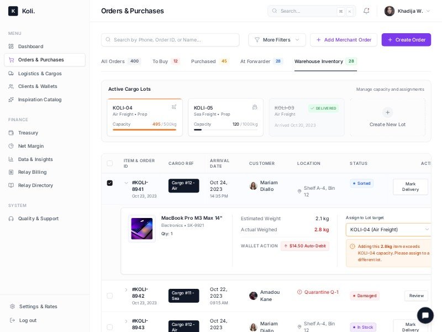
Task: Expand the #KOLI-8942 order row
Action: pyautogui.click(x=126, y=289)
